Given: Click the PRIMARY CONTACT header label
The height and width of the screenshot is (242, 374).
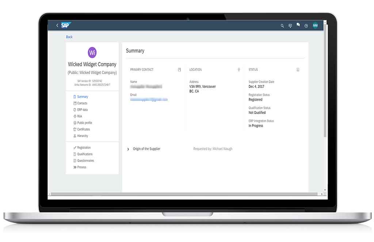Looking at the screenshot, I should (142, 70).
